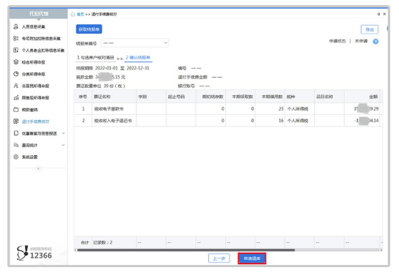The image size is (399, 273).
Task: Click the value 16 in 本期填用数 column
Action: 281,121
